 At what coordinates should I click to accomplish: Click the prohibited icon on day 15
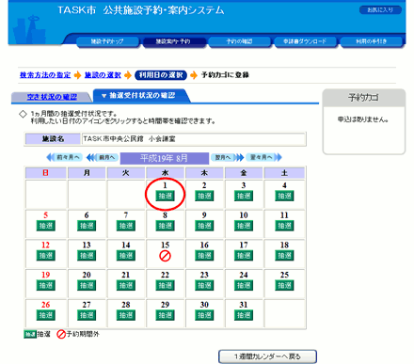tap(165, 256)
